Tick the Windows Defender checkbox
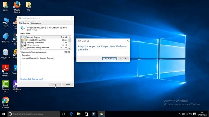 22,37
